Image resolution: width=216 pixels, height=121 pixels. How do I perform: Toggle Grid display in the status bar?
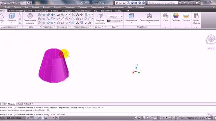(32, 118)
